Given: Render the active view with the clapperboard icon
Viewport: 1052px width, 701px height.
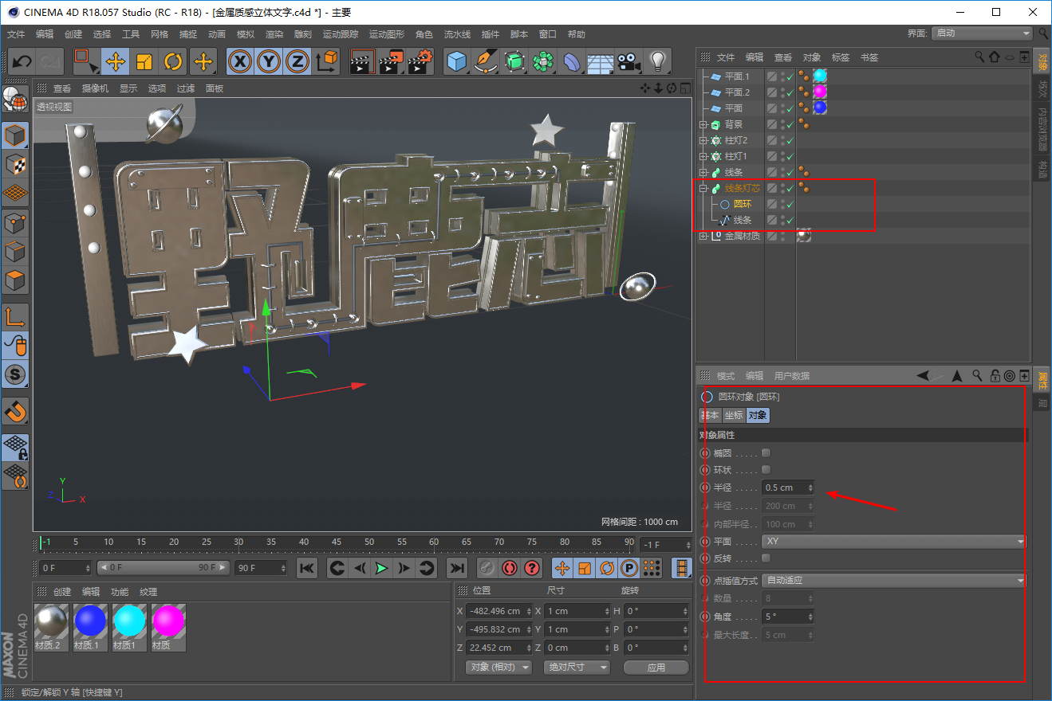Looking at the screenshot, I should [362, 61].
